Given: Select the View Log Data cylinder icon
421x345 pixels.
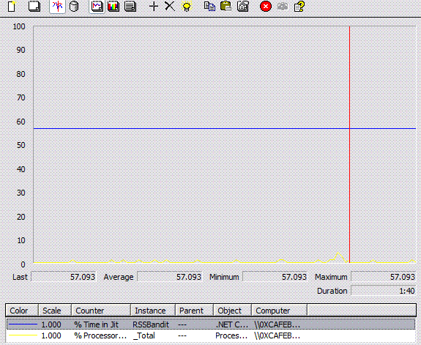Looking at the screenshot, I should tap(74, 7).
